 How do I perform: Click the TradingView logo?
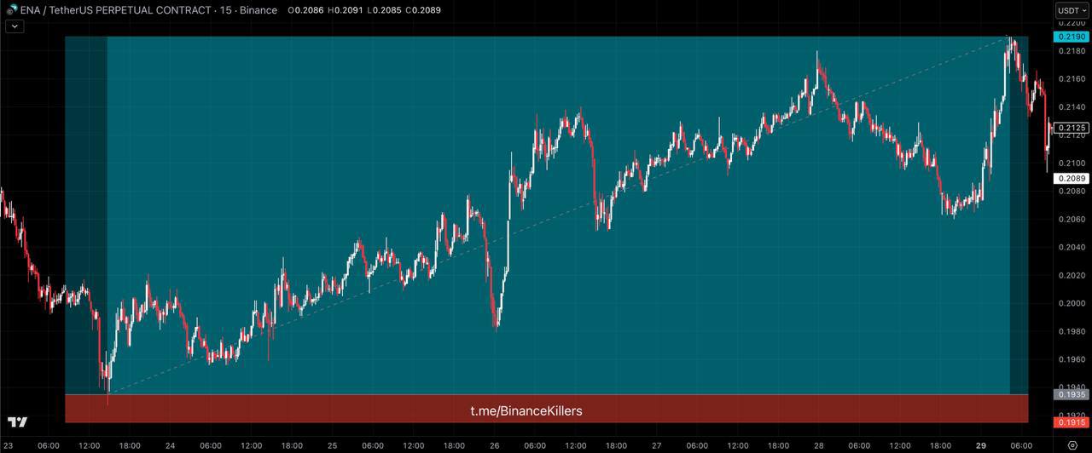17,422
